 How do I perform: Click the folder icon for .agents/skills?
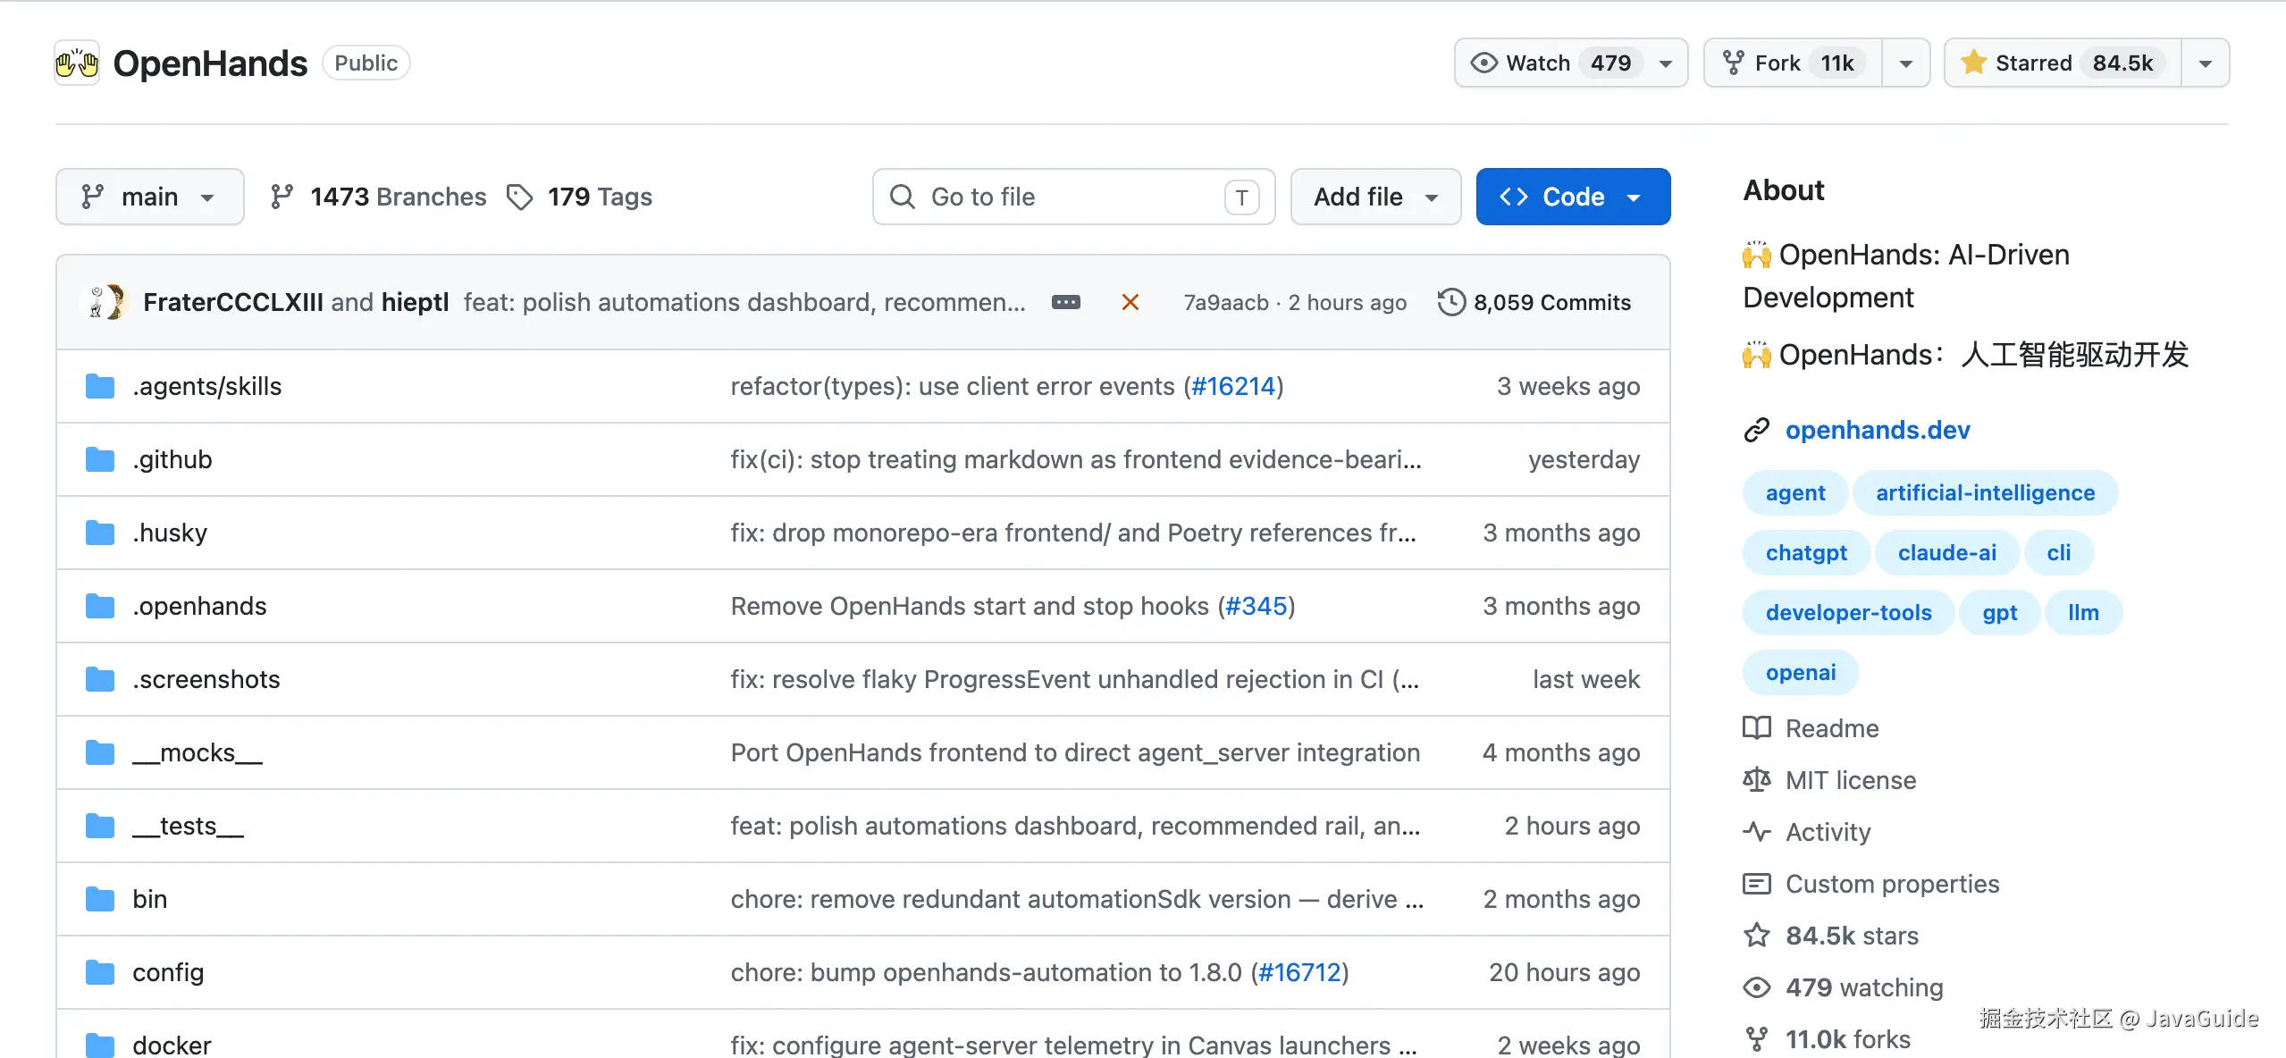click(100, 386)
